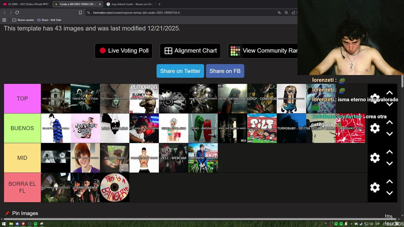
Task: Select the LOLO - MINI LOLO thumbnail
Action: [x=115, y=128]
